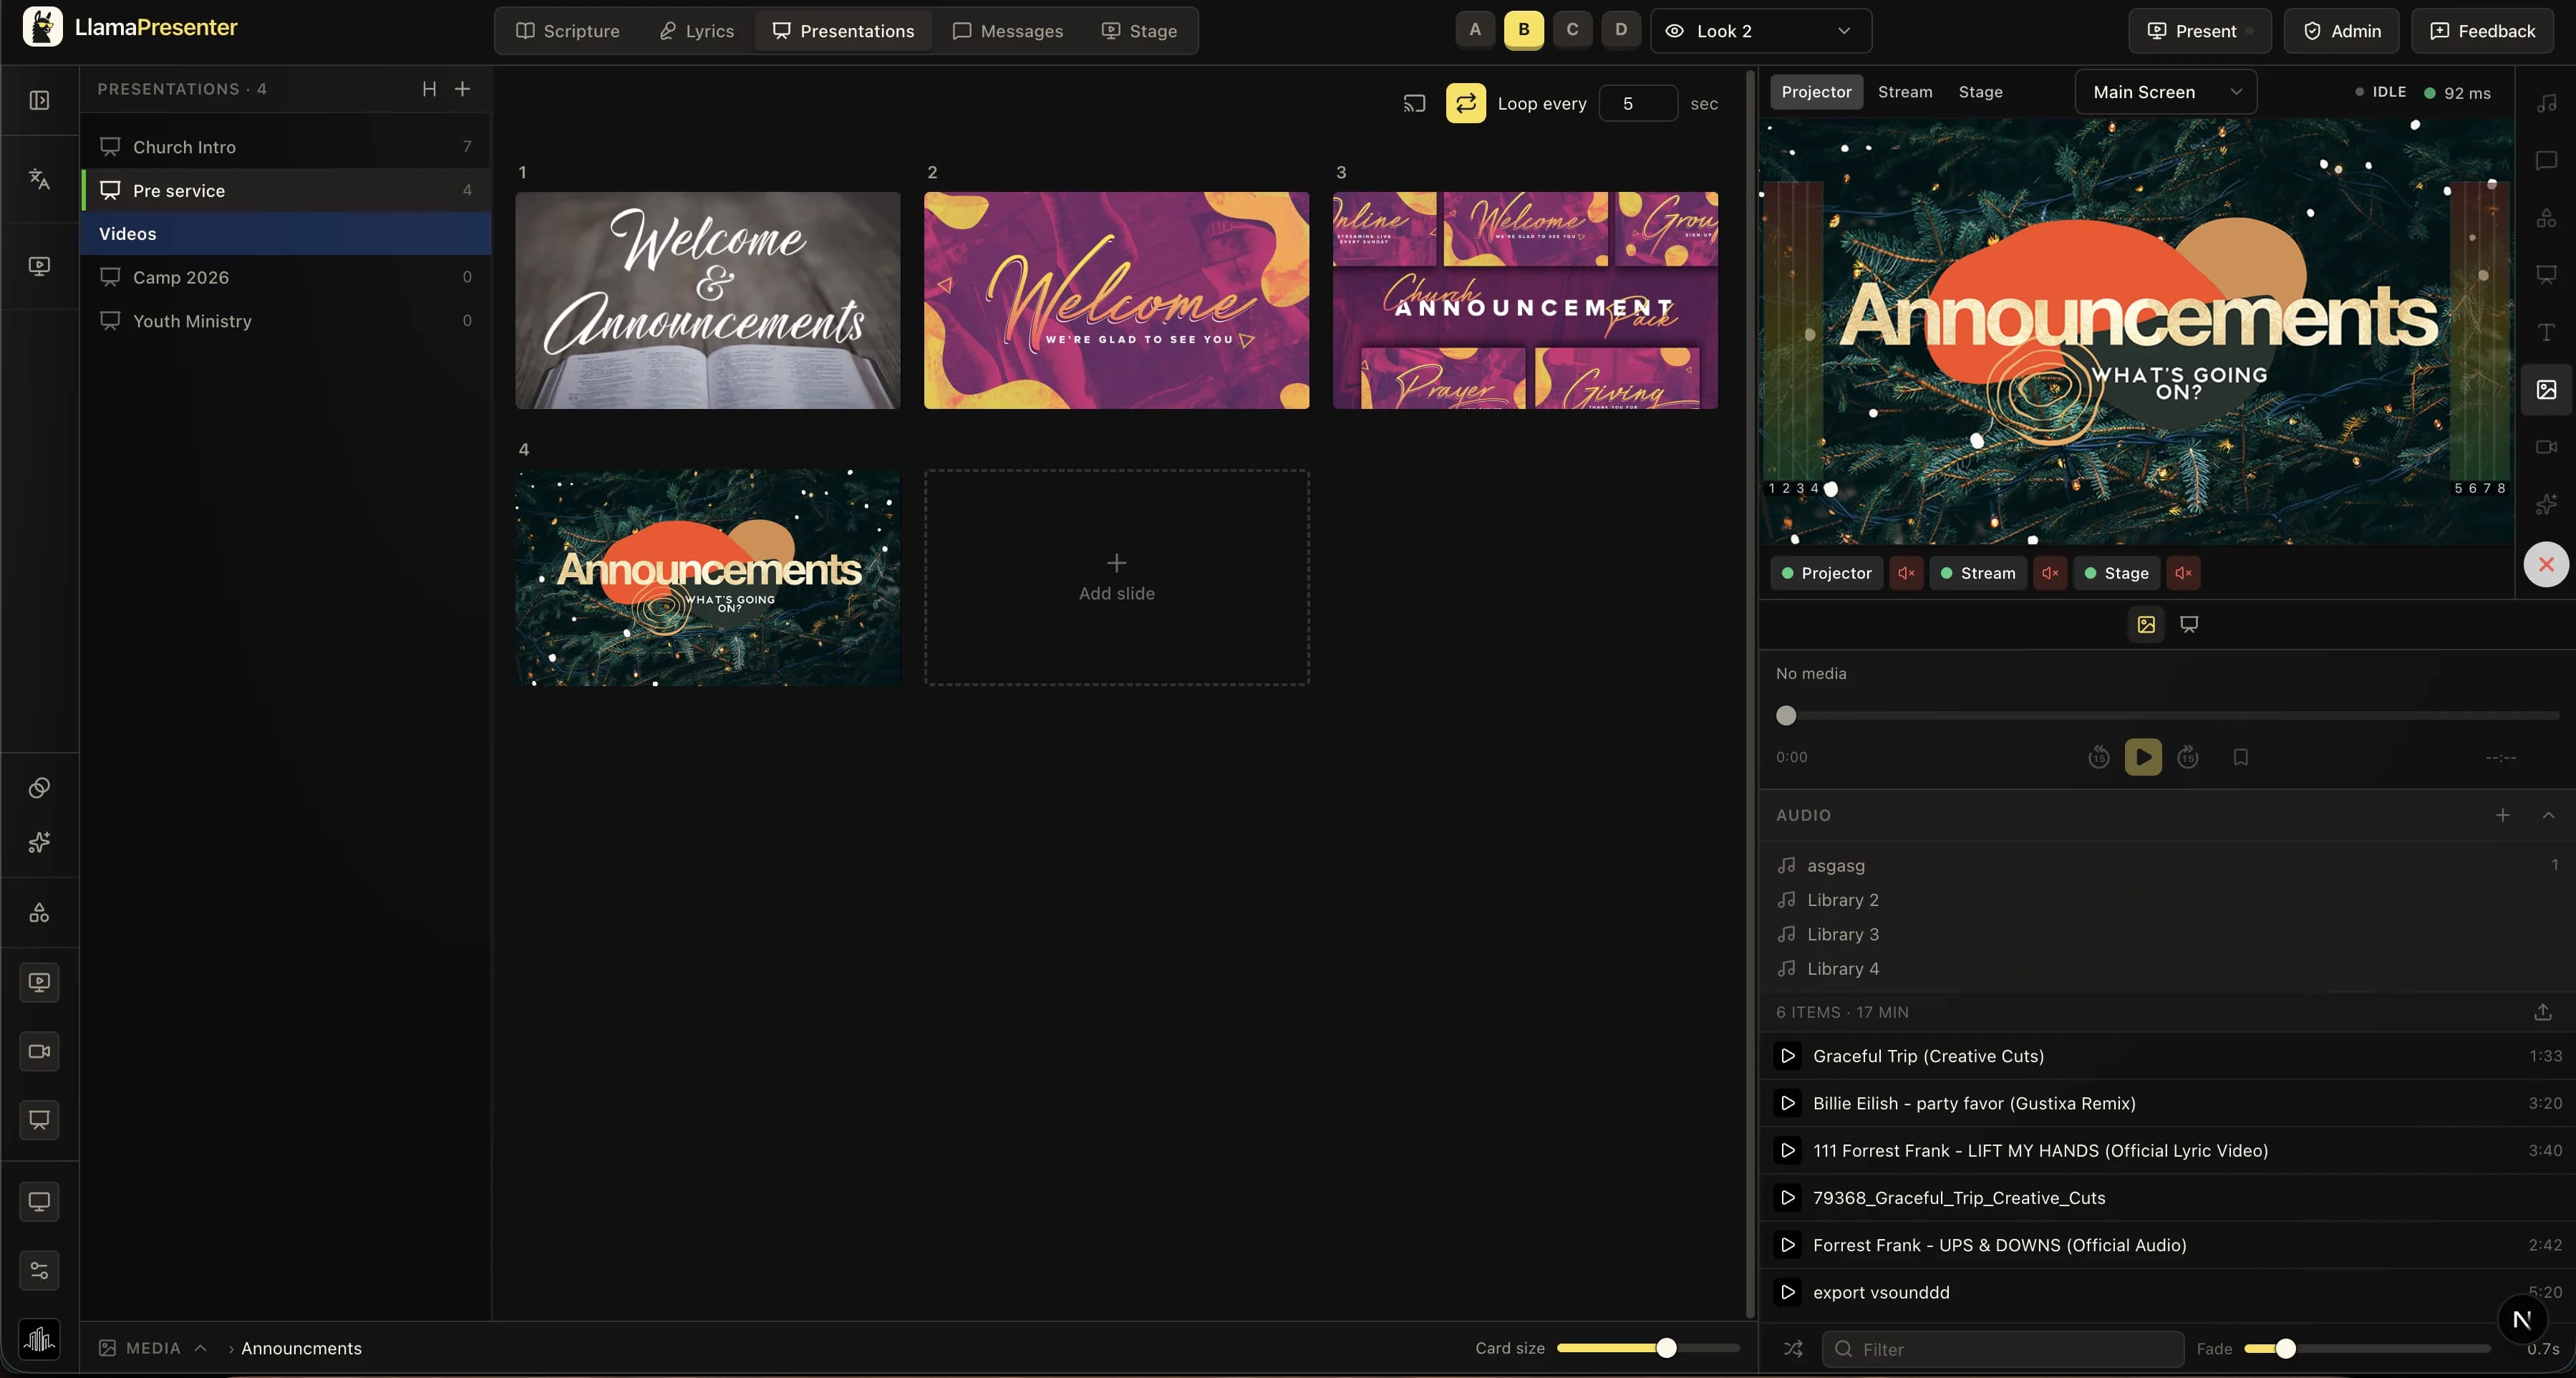This screenshot has height=1378, width=2576.
Task: Play Graceful Trip (Creative Cuts) track
Action: [x=1787, y=1056]
